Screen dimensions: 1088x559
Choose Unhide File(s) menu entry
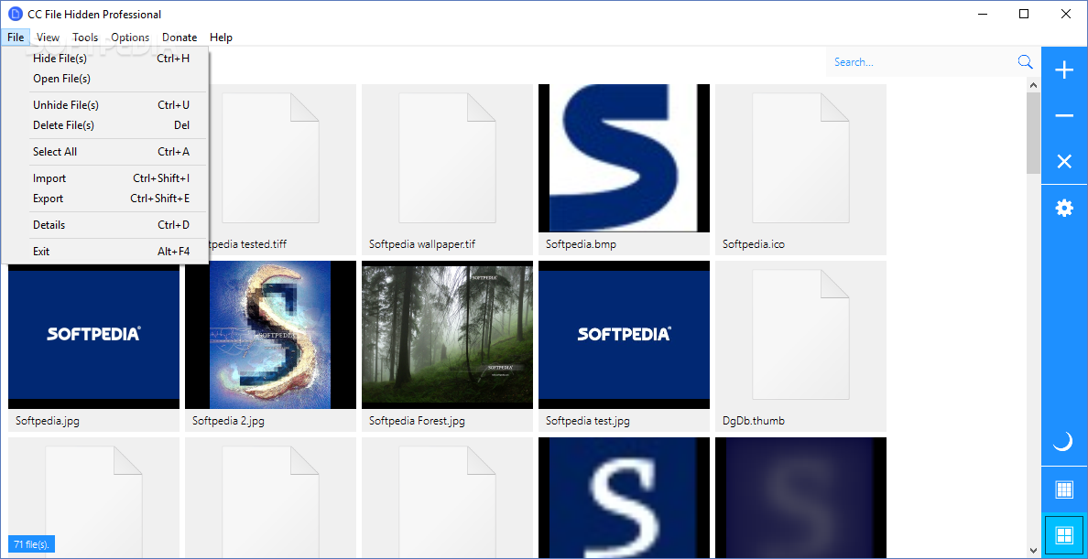tap(104, 105)
